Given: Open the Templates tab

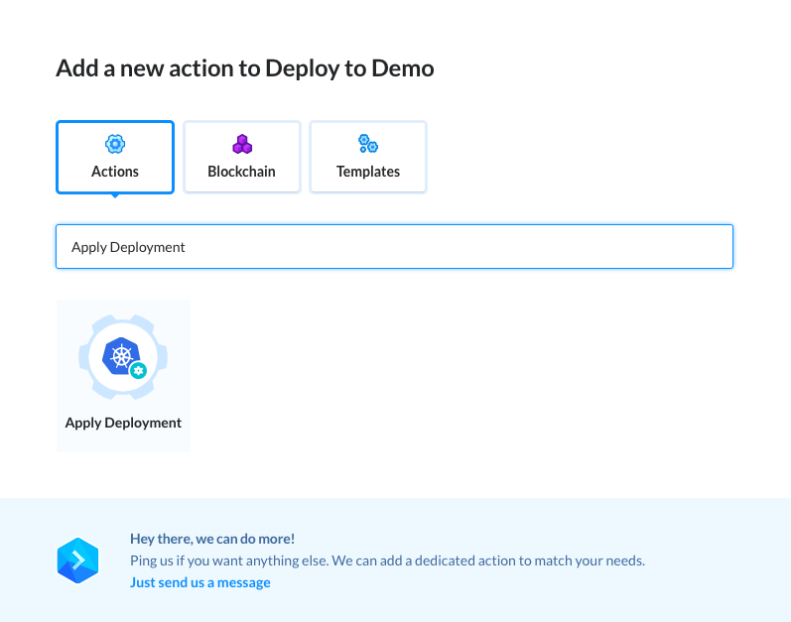Looking at the screenshot, I should pos(368,157).
